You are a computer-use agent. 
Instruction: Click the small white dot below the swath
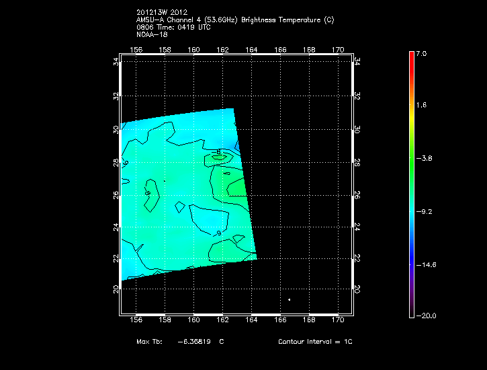point(289,299)
